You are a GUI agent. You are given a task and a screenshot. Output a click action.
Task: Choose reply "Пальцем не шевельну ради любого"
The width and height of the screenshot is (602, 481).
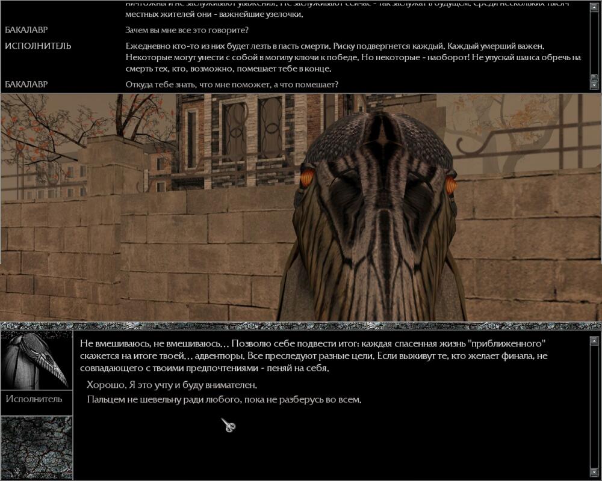point(224,400)
